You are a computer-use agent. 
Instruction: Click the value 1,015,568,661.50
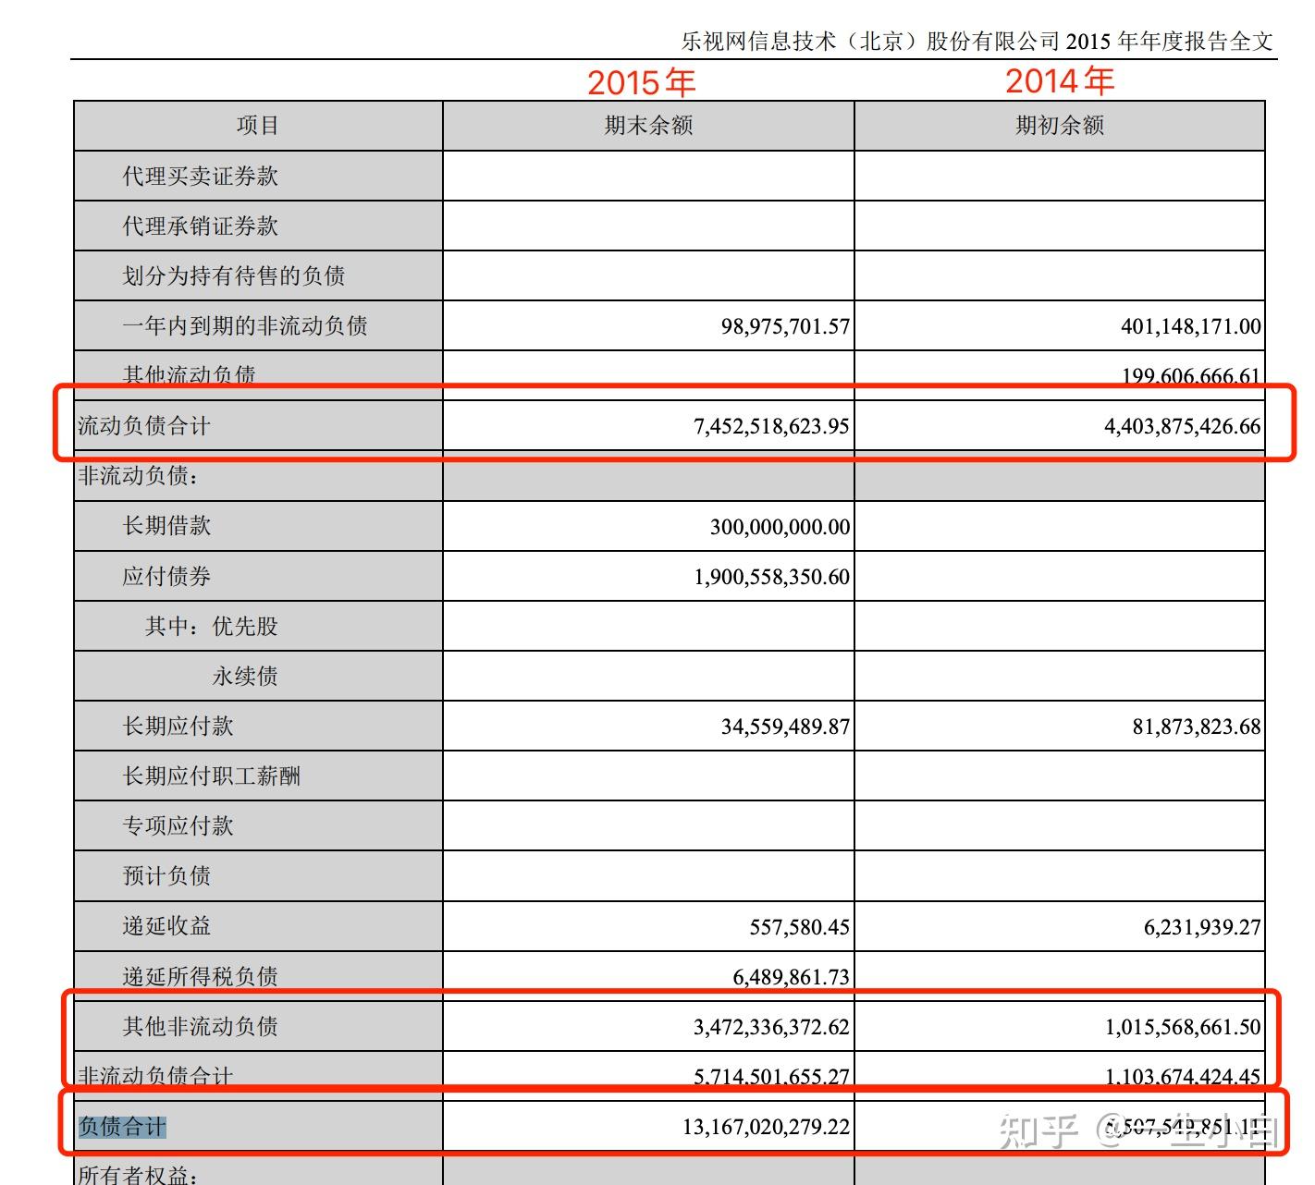coord(1183,1027)
